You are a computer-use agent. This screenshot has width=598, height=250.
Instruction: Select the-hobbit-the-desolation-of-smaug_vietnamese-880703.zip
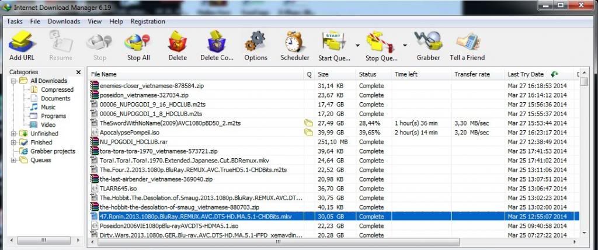pyautogui.click(x=179, y=207)
